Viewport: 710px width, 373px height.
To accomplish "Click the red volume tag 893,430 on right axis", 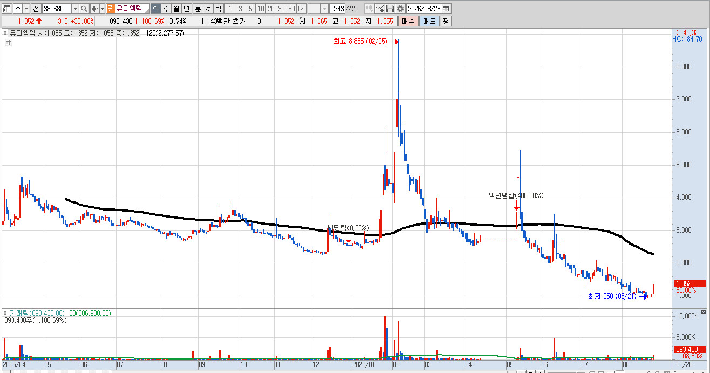I will coord(689,349).
